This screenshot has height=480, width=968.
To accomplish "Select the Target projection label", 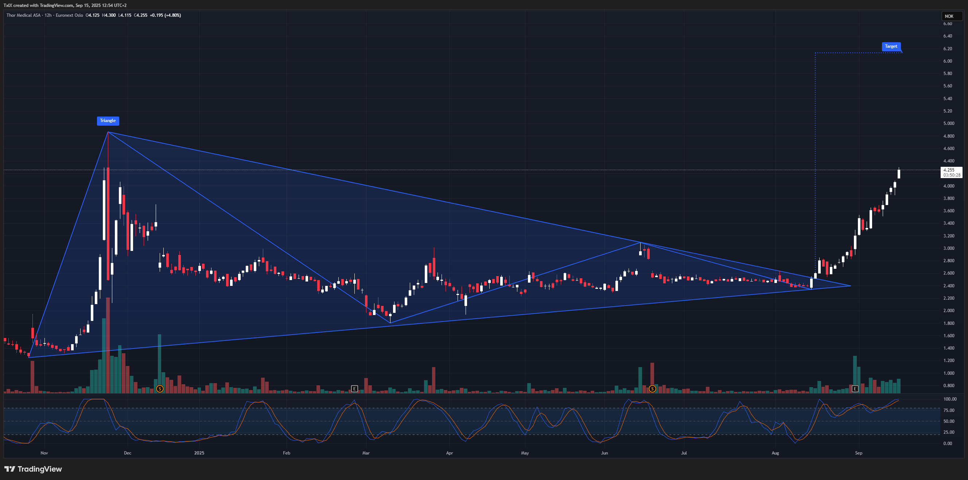I will coord(891,46).
